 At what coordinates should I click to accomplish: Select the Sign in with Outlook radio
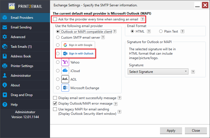pos(58,54)
